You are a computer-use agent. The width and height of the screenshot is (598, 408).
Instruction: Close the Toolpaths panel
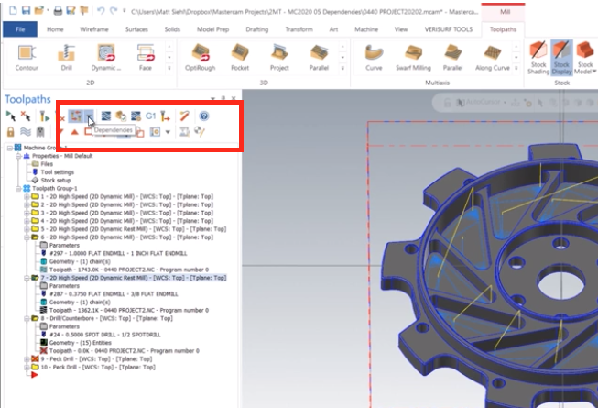tap(234, 98)
